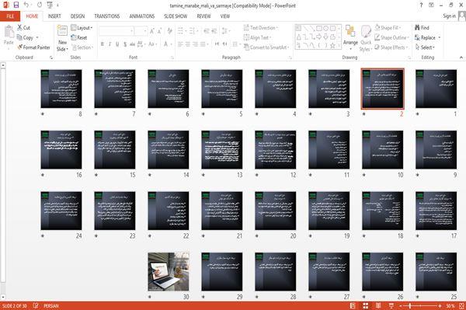
Task: Open the Replace dropdown arrow
Action: (440, 38)
